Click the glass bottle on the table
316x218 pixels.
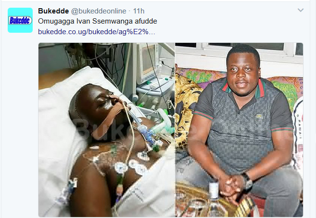point(214,200)
